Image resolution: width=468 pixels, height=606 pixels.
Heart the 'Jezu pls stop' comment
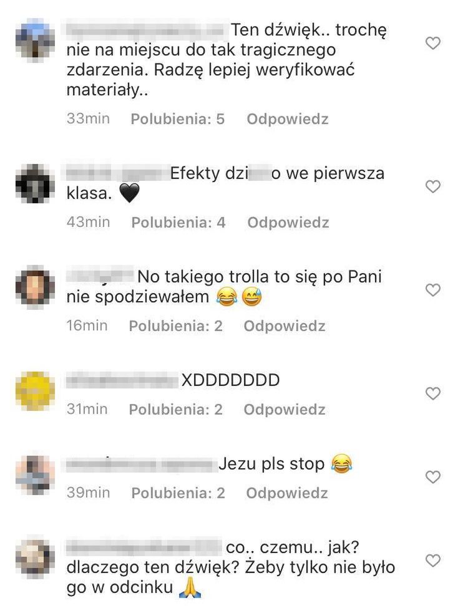[x=433, y=477]
